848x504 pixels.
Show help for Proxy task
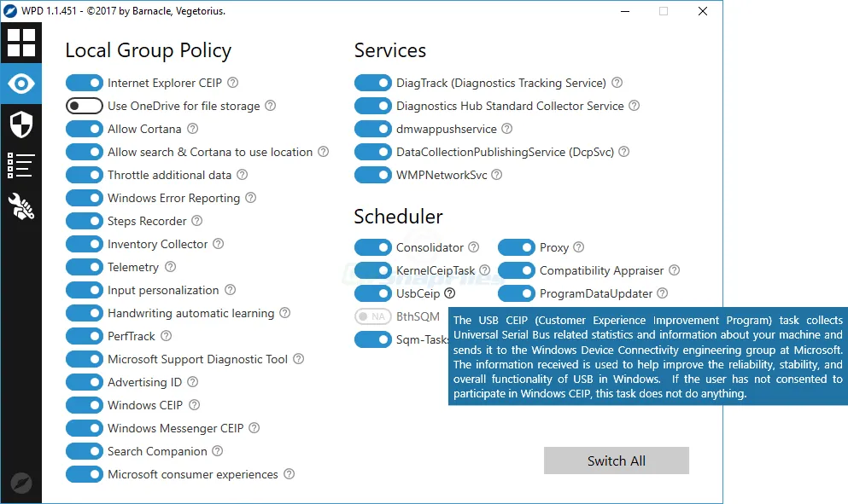click(x=579, y=247)
